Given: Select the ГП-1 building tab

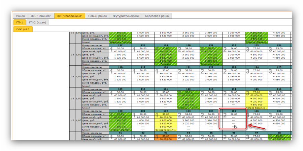Looking at the screenshot, I should (19, 22).
